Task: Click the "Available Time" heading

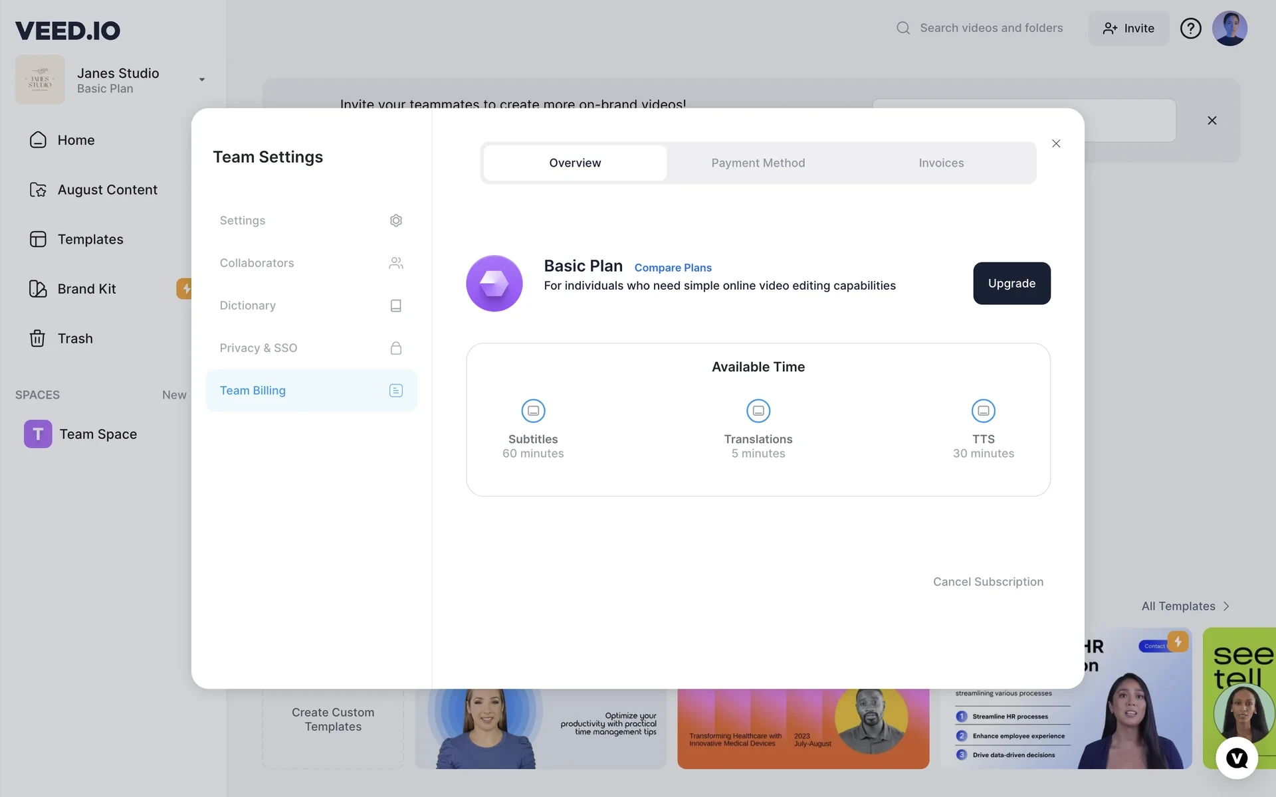Action: tap(758, 367)
